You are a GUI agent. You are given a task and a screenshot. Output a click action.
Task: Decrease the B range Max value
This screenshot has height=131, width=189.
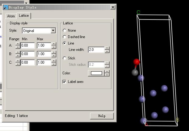coord(54,55)
